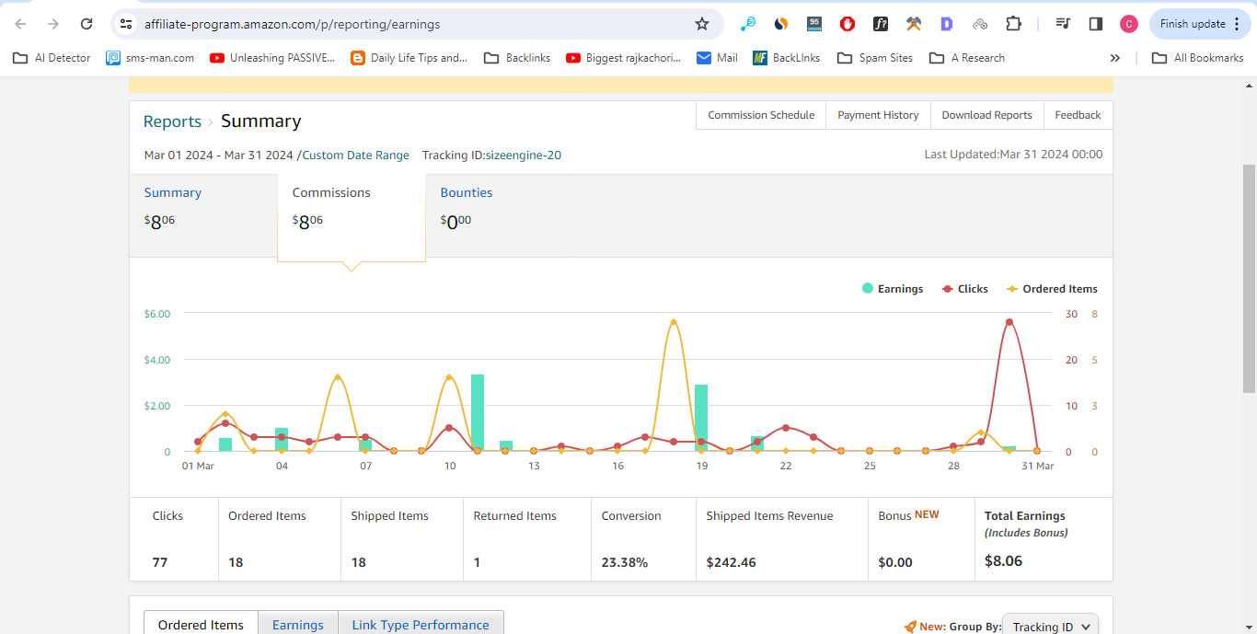This screenshot has height=634, width=1257.
Task: Select the Summary earnings tab
Action: (x=203, y=215)
